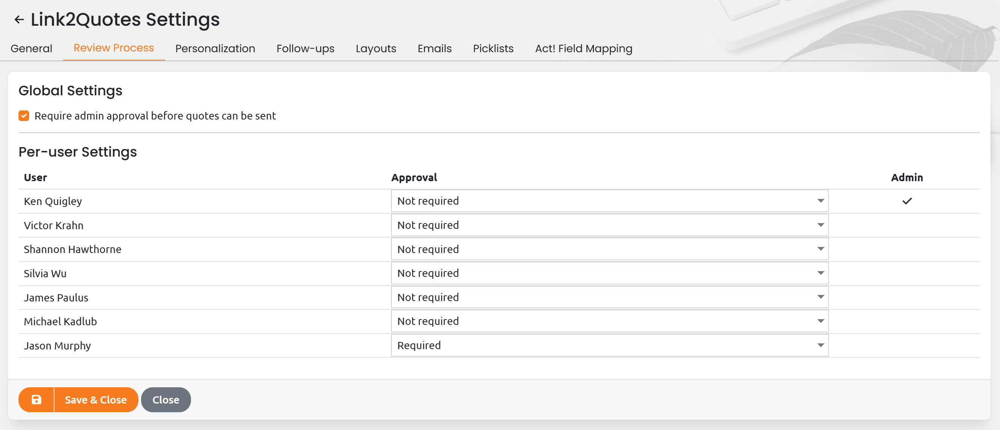Open the Act! Field Mapping tab
The width and height of the screenshot is (1000, 430).
[x=584, y=48]
